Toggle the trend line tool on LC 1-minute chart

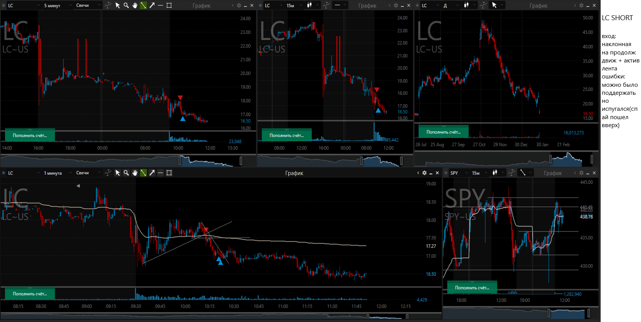(143, 173)
